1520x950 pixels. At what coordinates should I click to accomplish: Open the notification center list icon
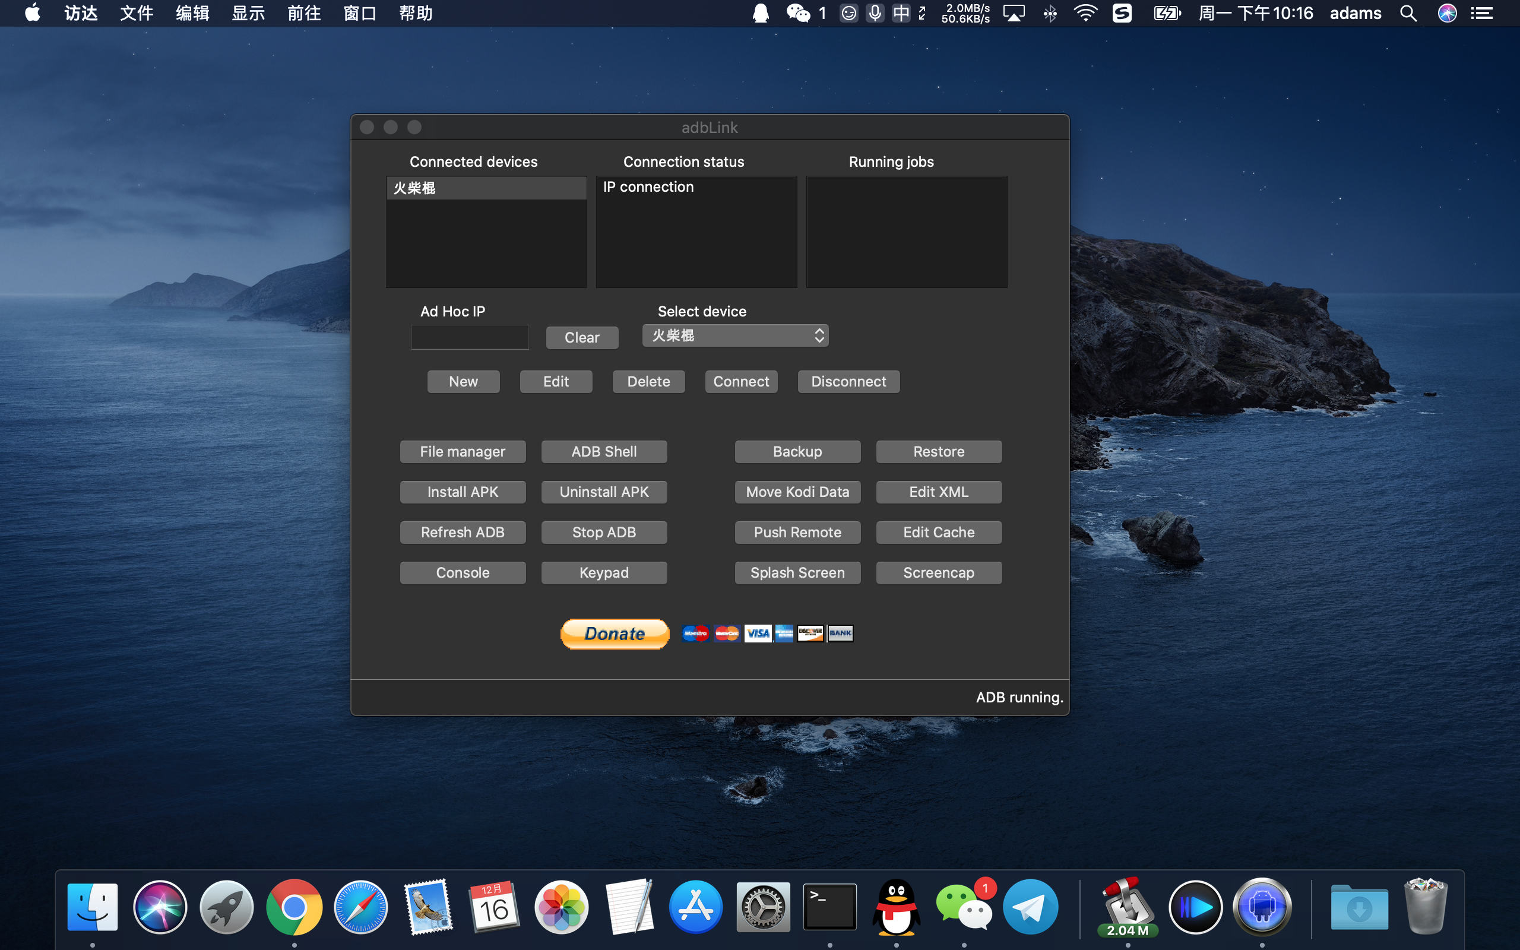(x=1483, y=13)
